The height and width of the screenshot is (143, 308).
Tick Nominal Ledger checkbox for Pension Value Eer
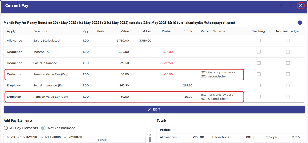coord(288,97)
